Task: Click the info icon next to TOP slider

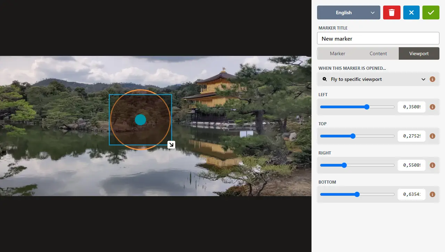Action: coord(432,136)
